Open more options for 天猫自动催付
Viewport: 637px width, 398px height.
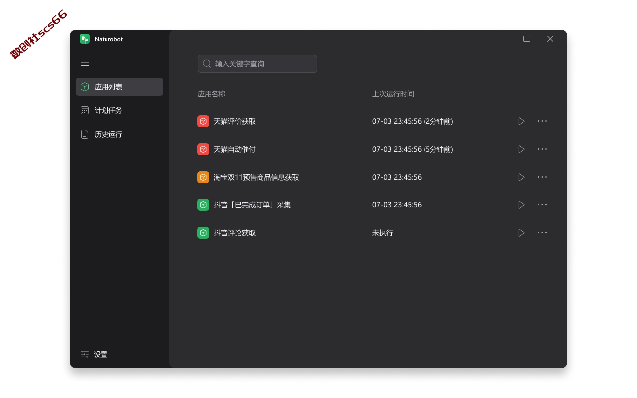[x=542, y=149]
